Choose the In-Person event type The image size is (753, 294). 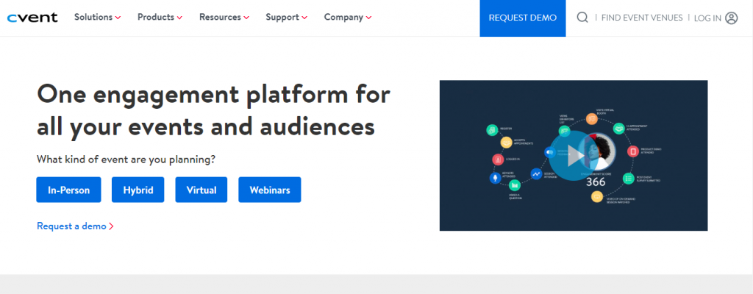[x=68, y=190]
